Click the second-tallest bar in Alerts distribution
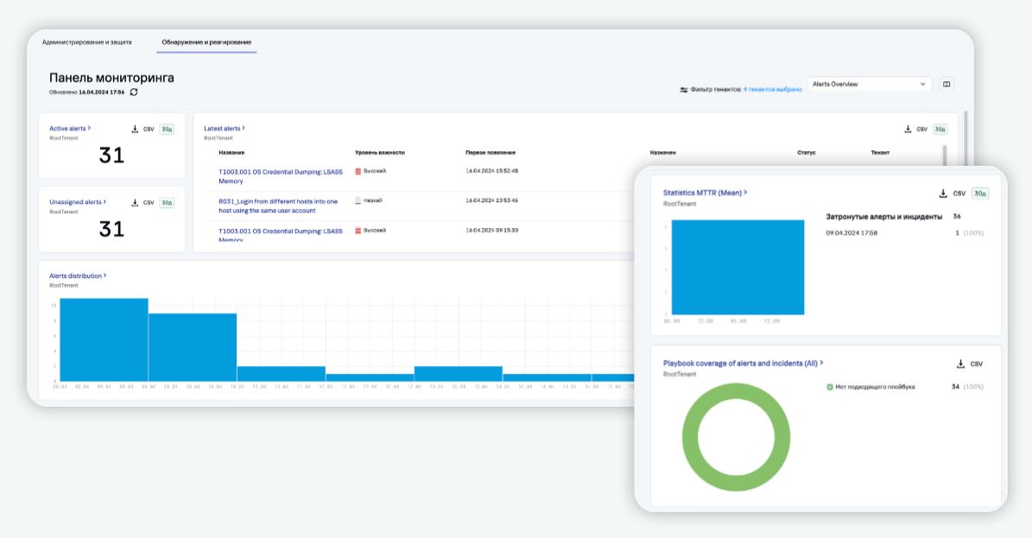 click(193, 347)
